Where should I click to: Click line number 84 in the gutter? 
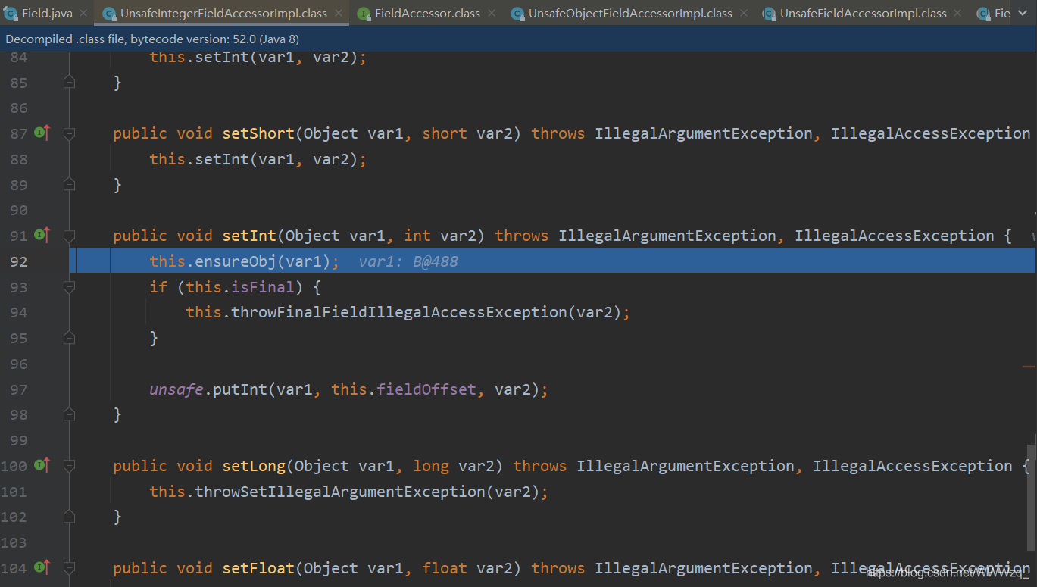tap(19, 57)
